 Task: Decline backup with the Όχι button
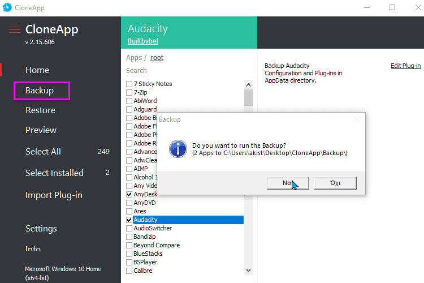335,183
